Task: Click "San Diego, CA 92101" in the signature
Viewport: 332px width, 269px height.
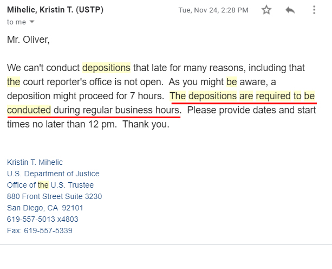Action: [x=45, y=208]
